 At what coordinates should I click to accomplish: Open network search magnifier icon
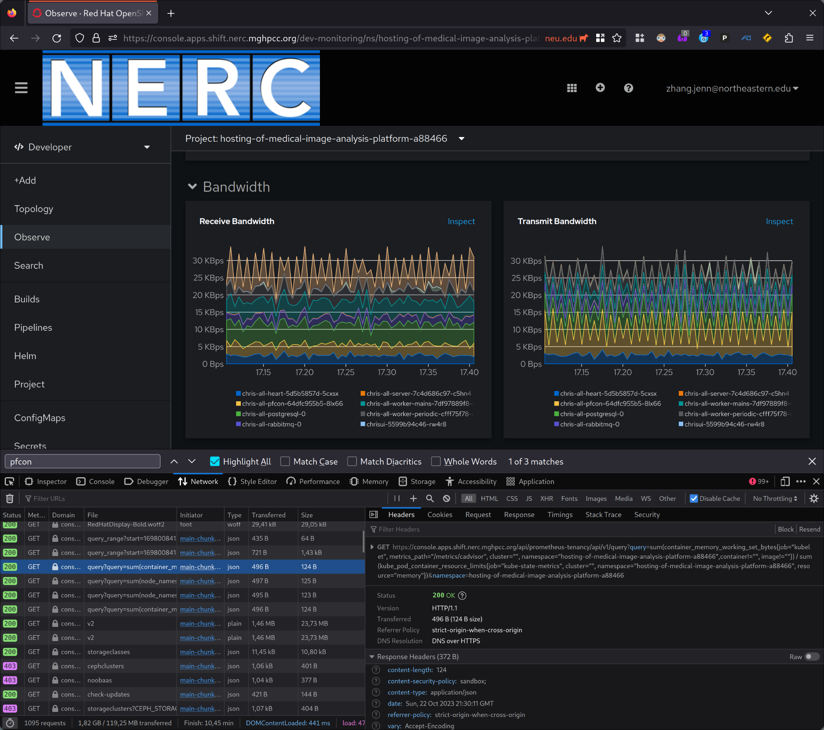point(430,498)
